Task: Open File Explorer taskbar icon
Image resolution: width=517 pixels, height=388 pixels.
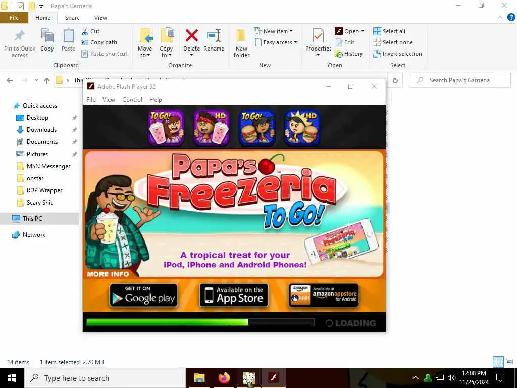Action: [199, 378]
